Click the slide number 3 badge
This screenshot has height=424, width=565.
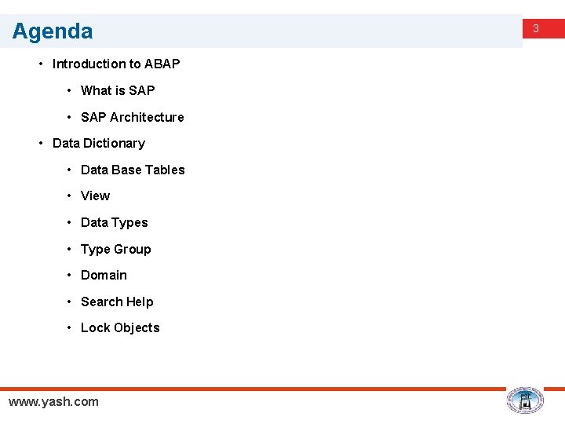(x=536, y=29)
